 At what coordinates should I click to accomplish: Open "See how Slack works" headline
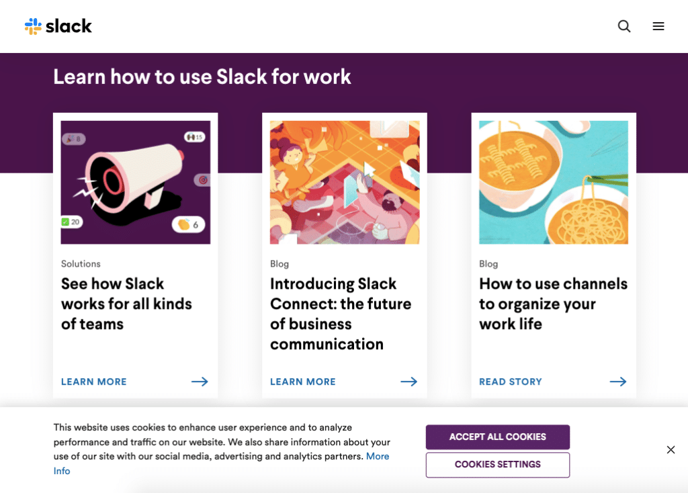coord(126,304)
